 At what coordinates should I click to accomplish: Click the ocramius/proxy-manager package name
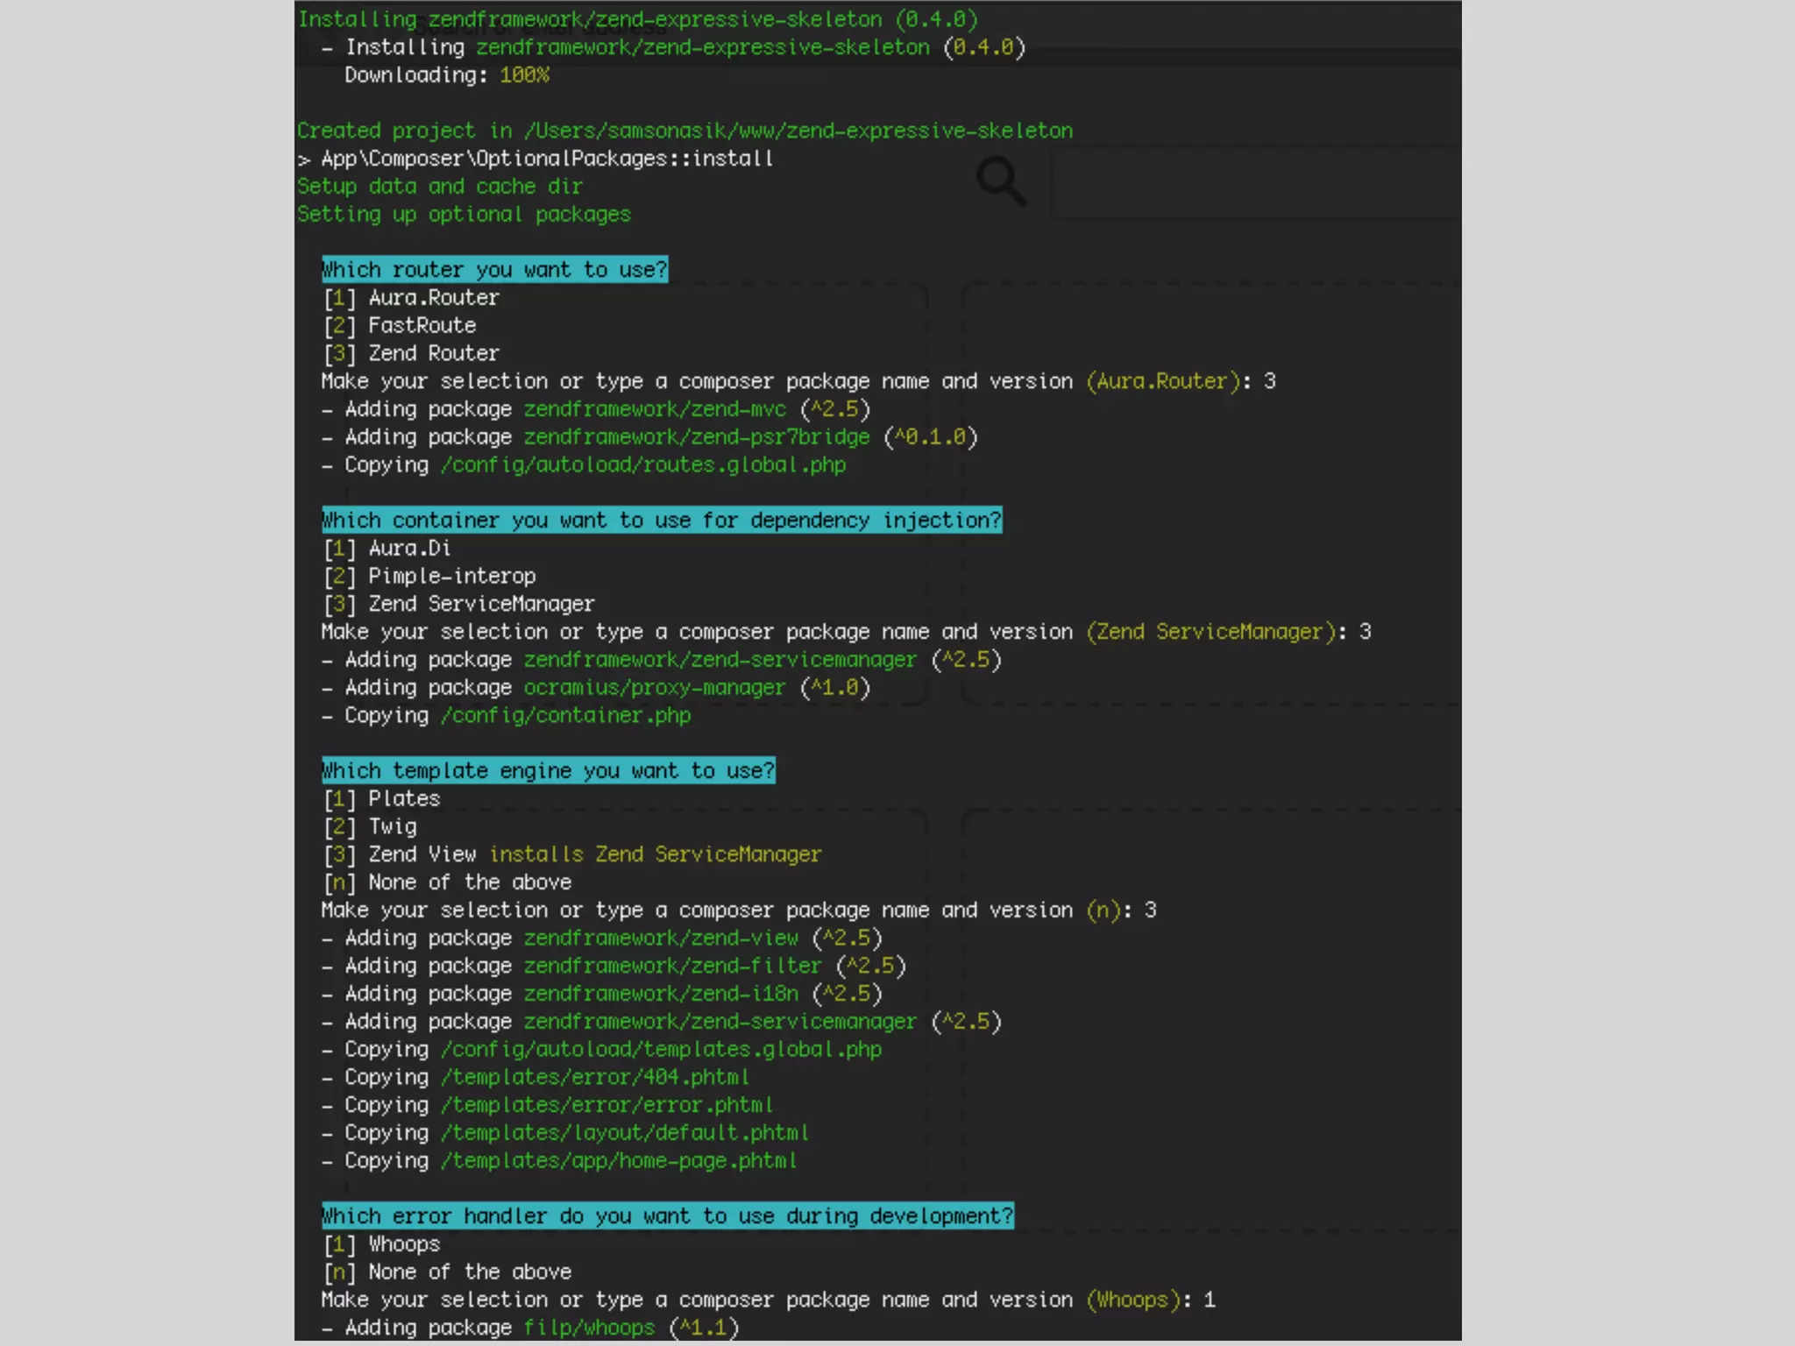[x=655, y=688]
